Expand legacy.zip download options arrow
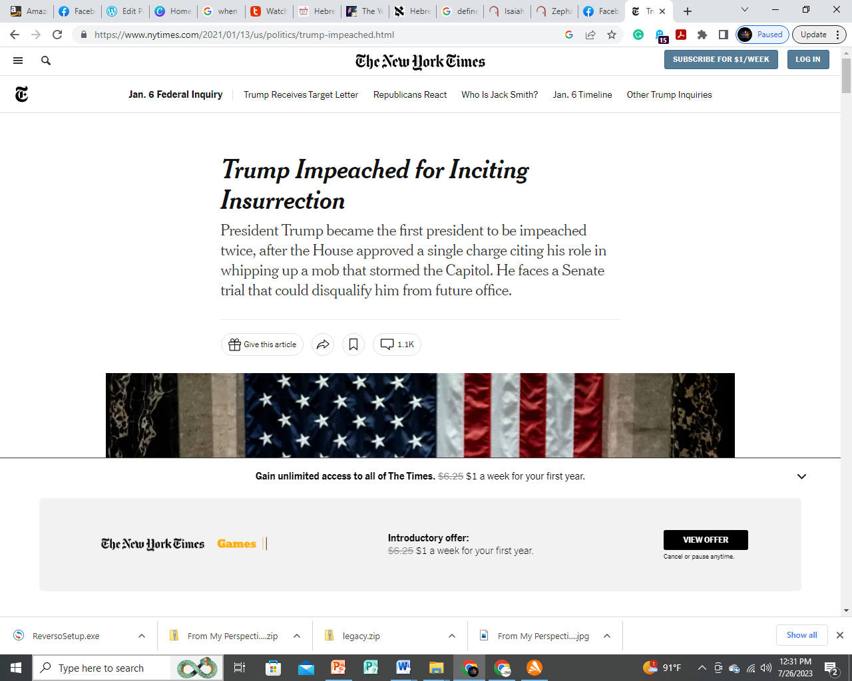The image size is (852, 681). click(x=452, y=636)
